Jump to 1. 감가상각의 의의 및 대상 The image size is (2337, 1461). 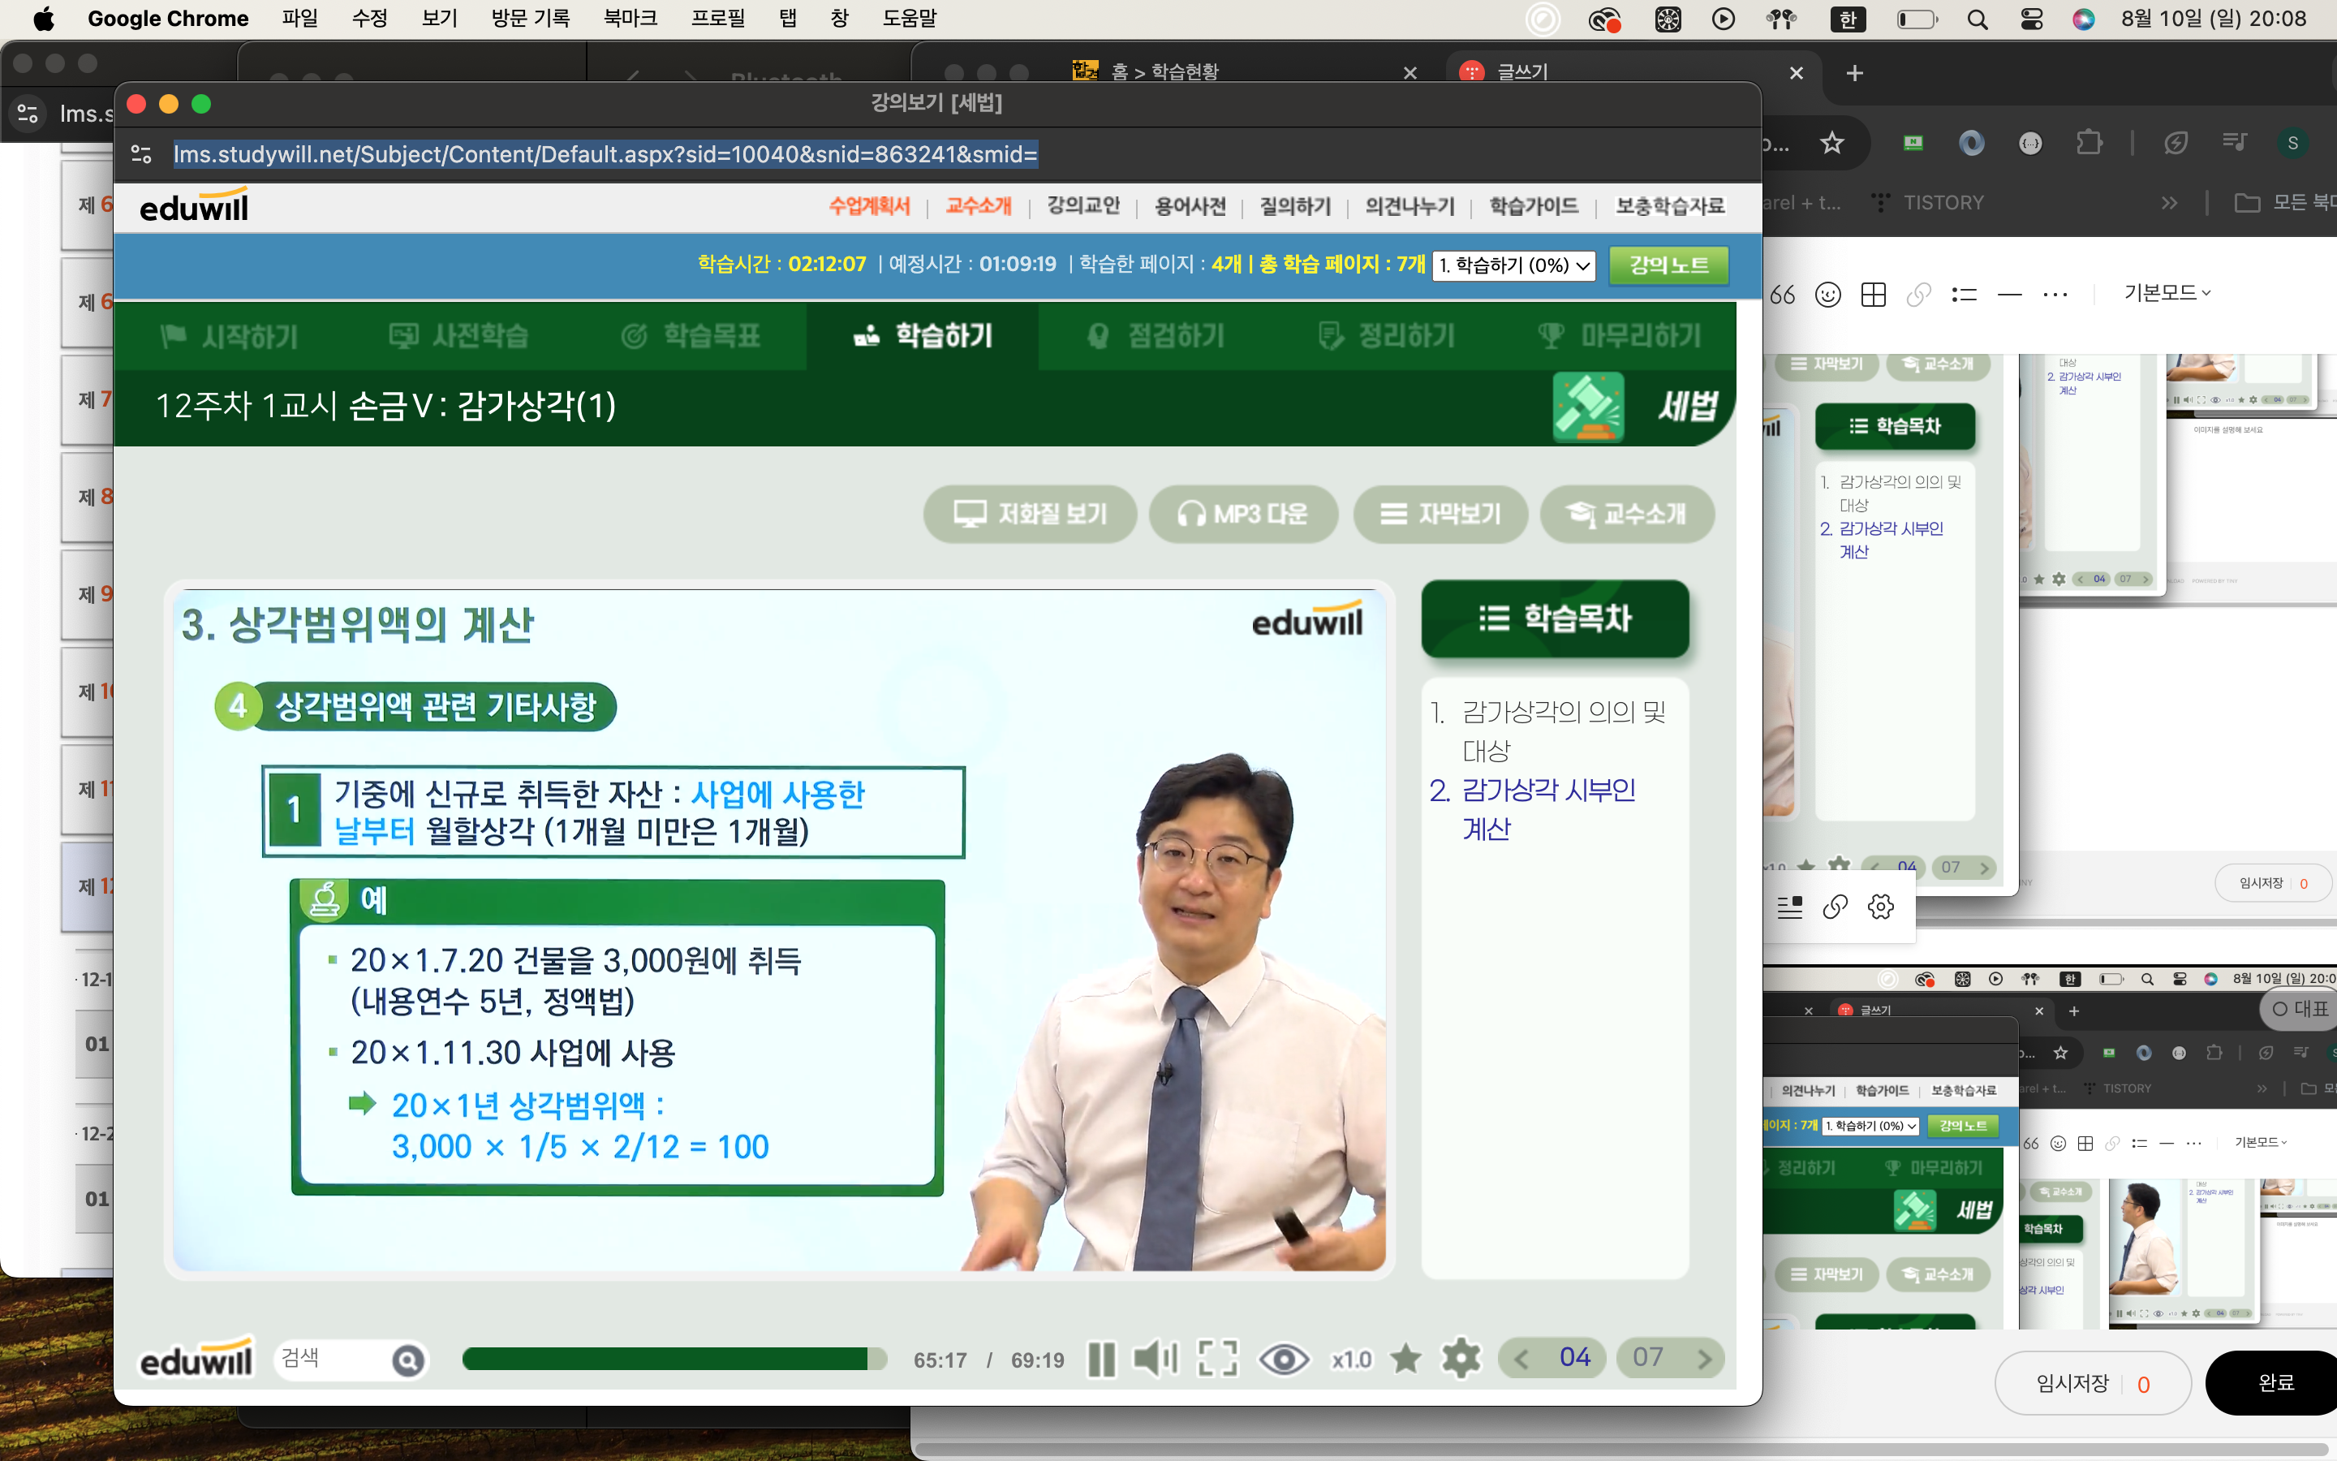tap(1551, 730)
